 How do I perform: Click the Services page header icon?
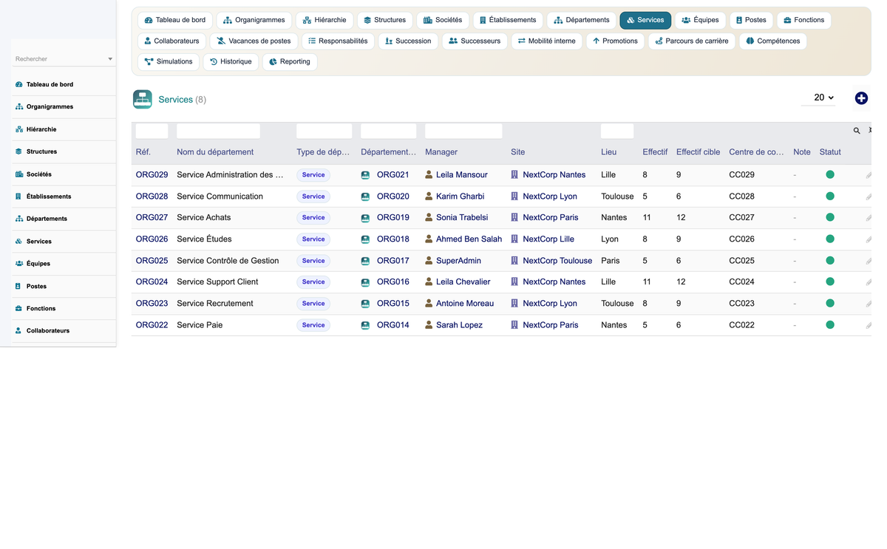(x=143, y=99)
